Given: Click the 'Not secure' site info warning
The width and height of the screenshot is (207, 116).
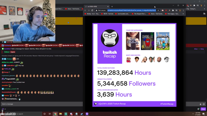Looking at the screenshot, I should pos(101,10).
